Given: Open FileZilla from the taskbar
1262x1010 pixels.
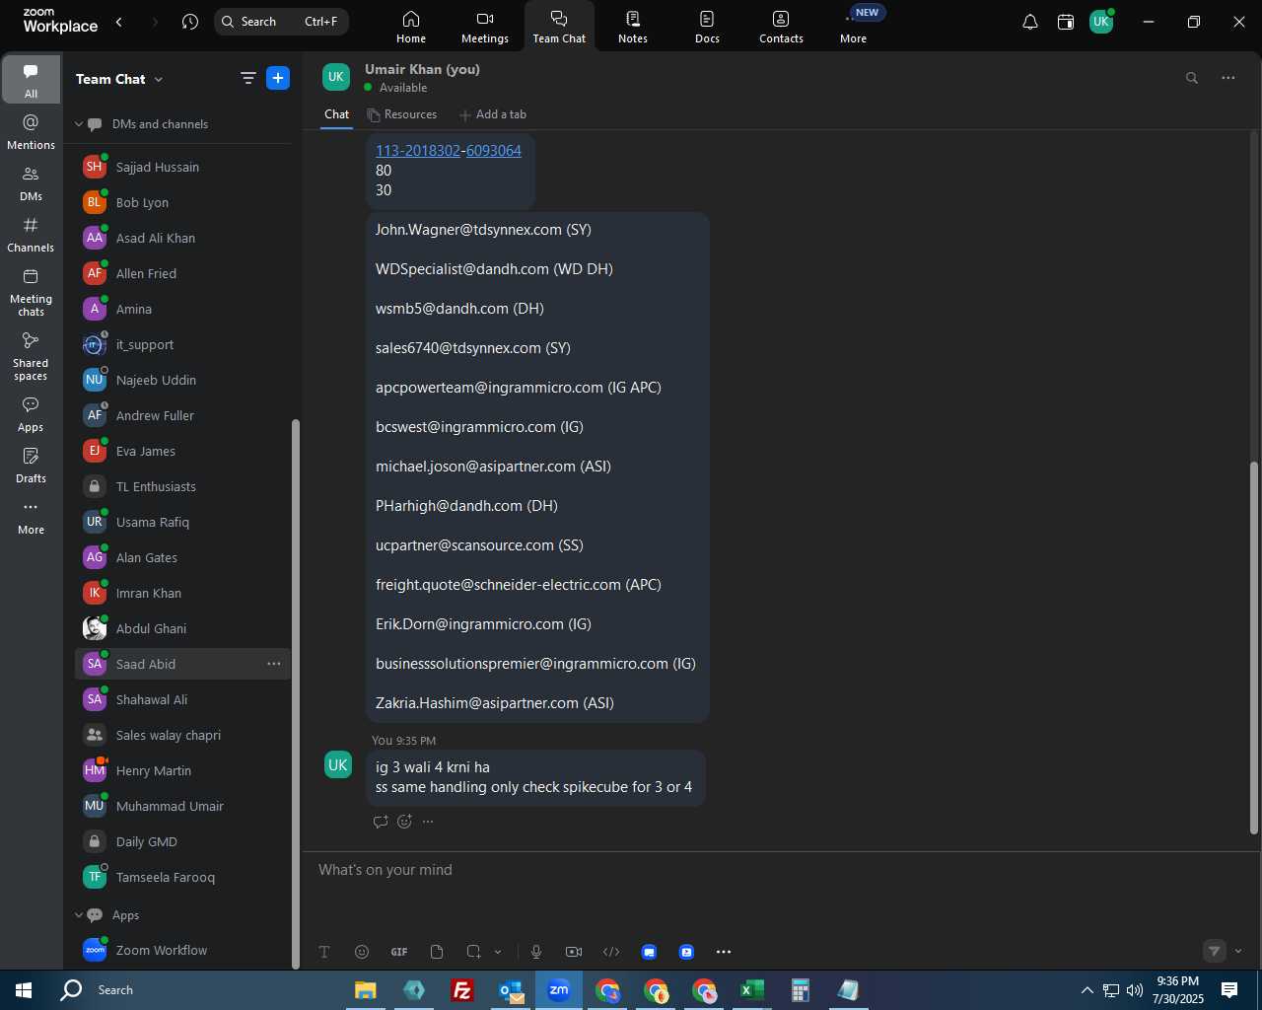Looking at the screenshot, I should (461, 990).
